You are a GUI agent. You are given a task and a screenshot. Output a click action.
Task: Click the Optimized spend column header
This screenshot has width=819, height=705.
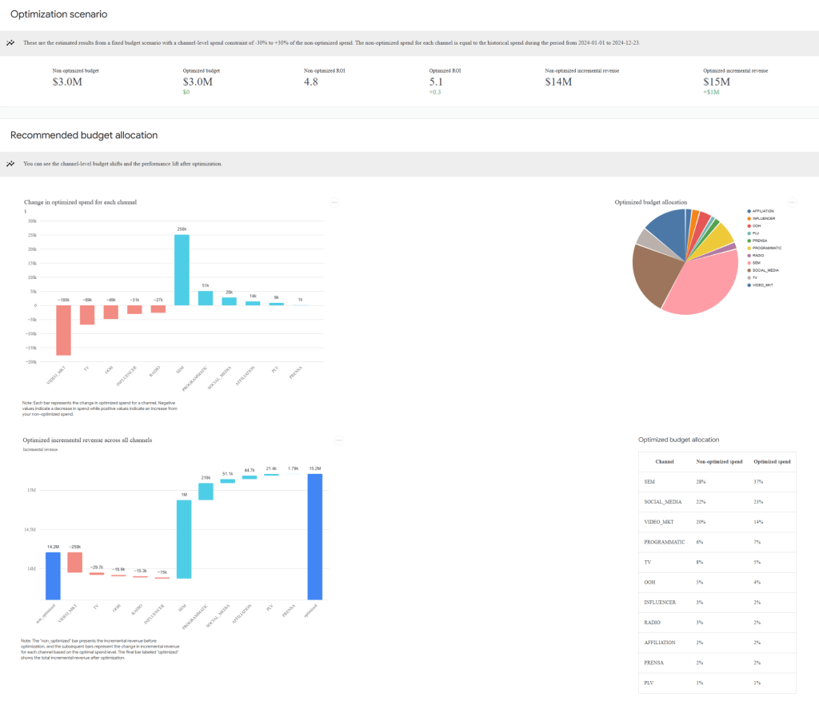772,462
